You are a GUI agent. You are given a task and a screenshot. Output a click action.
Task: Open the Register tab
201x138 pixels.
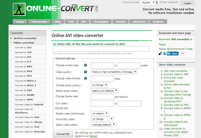tap(158, 21)
